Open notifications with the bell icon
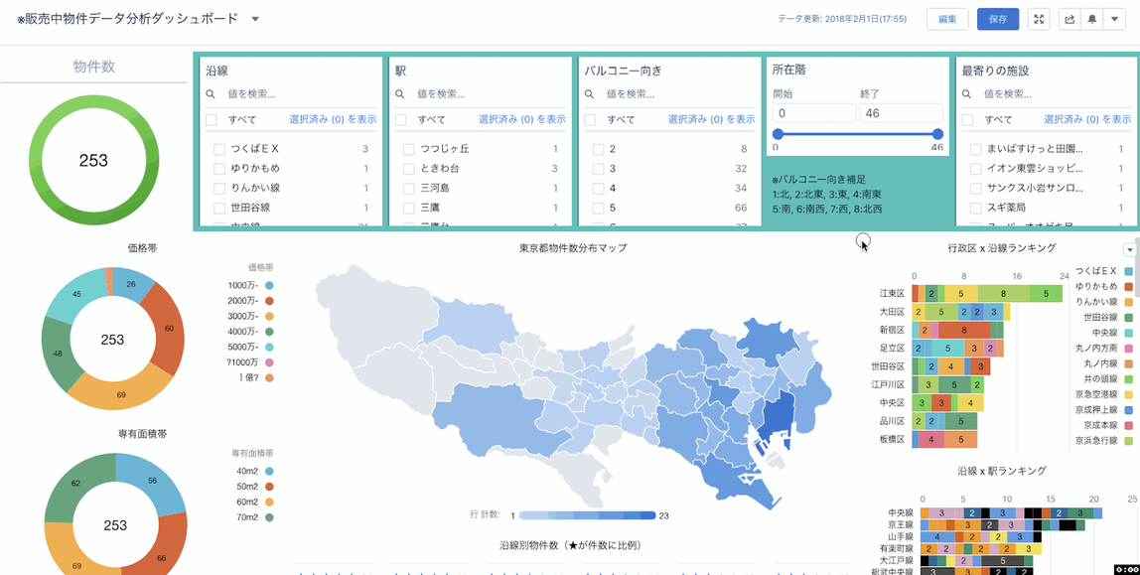The height and width of the screenshot is (575, 1140). [x=1092, y=20]
